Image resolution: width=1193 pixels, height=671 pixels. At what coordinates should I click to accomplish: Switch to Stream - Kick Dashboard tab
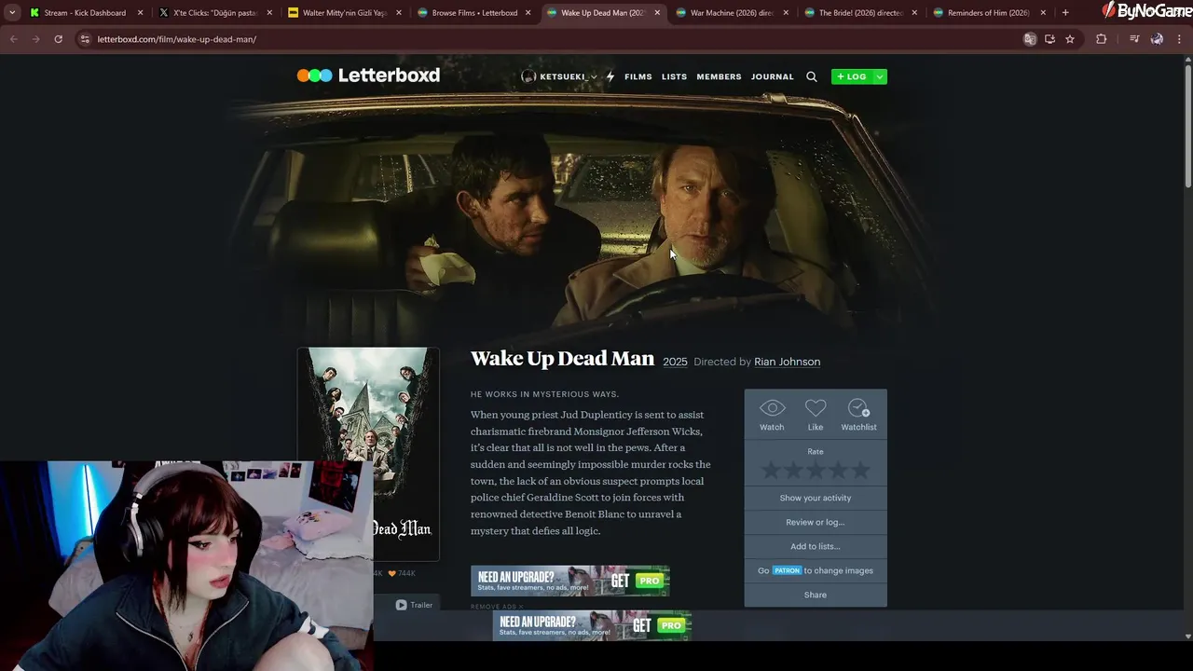pyautogui.click(x=85, y=13)
